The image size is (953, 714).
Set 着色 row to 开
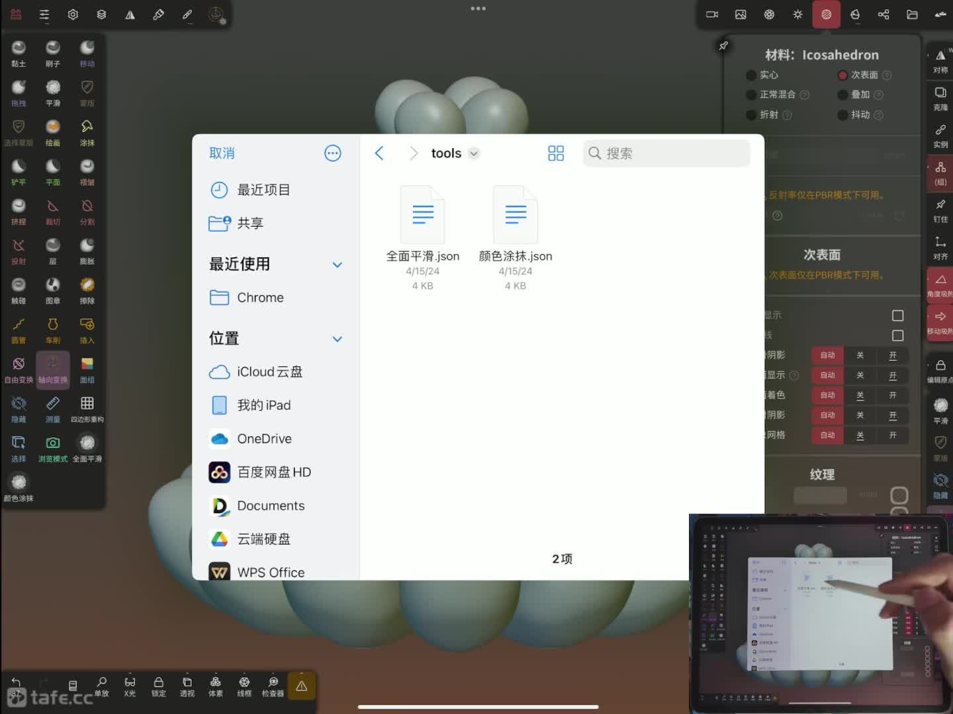[x=893, y=395]
